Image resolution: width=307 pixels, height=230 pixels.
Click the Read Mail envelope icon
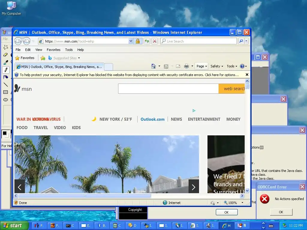178,66
